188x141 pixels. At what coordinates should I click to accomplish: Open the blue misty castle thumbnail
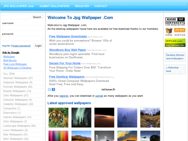click(x=127, y=117)
